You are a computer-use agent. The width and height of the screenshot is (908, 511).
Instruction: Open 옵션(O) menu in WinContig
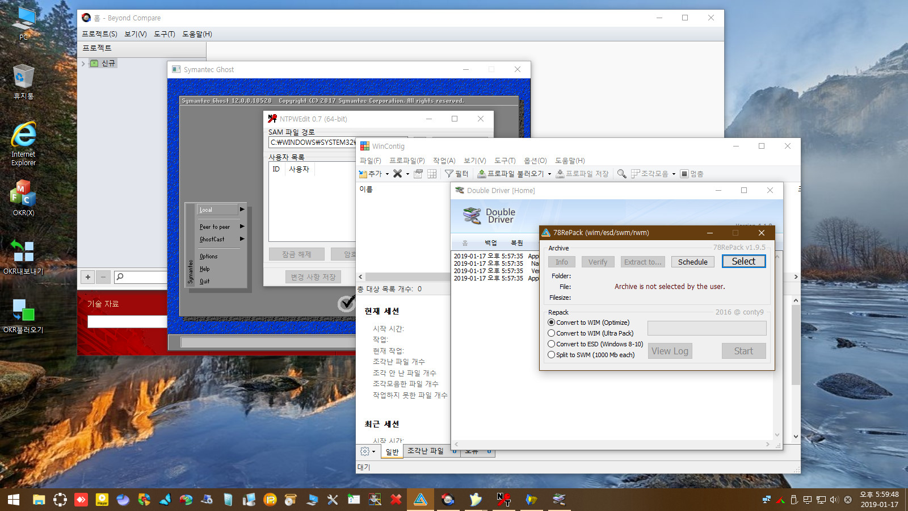point(535,161)
